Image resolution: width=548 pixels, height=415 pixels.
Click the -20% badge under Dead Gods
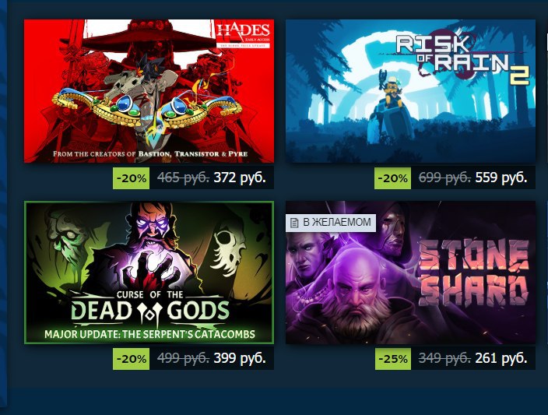131,359
